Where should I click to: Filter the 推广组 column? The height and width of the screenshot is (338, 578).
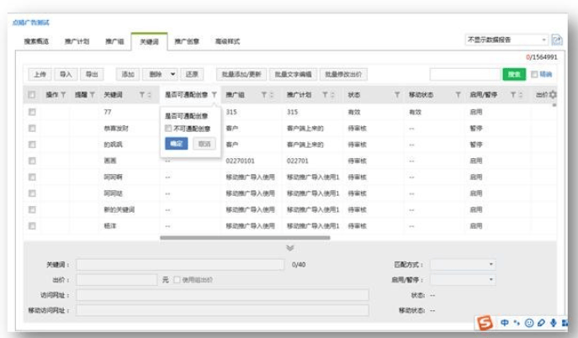pos(264,95)
